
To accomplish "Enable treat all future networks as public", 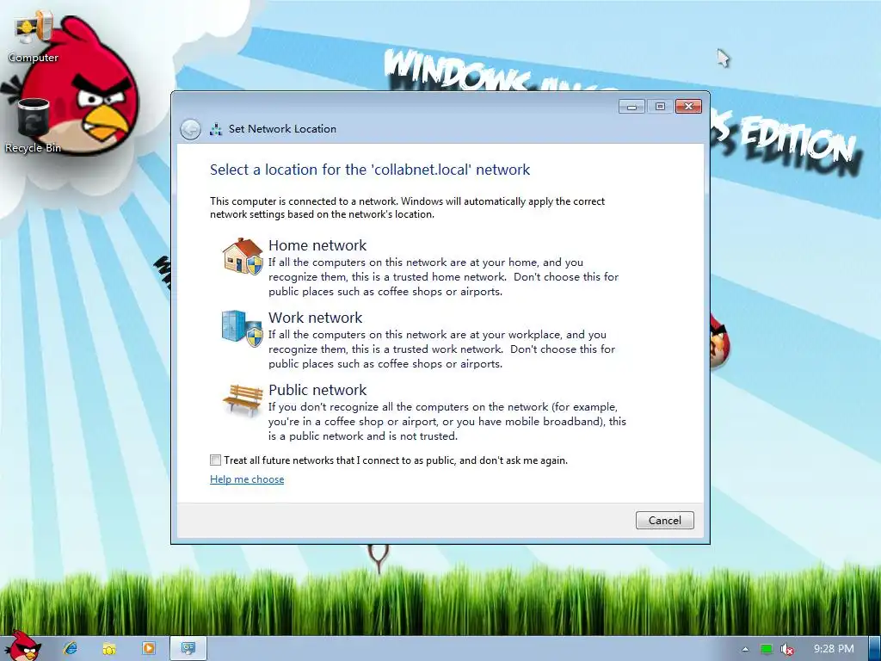I will click(215, 460).
